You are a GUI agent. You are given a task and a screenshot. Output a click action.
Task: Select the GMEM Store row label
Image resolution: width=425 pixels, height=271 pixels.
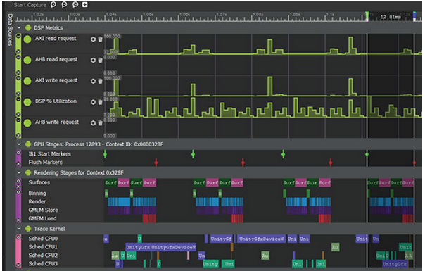pos(43,210)
